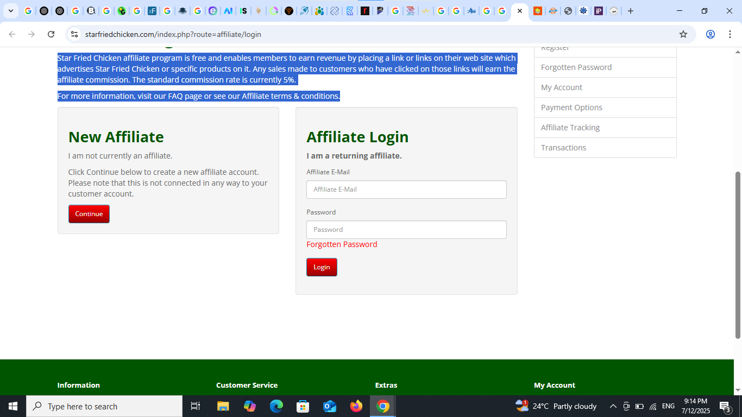Open File Explorer from the taskbar
Screen dimensions: 742x417
click(223, 406)
